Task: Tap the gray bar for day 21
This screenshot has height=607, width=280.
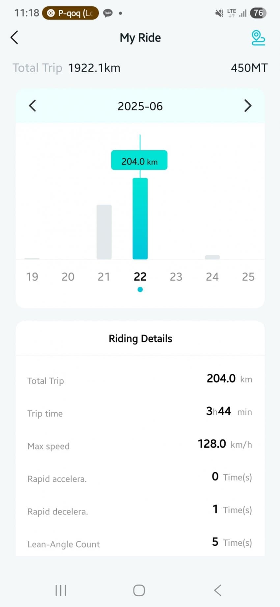Action: point(104,232)
